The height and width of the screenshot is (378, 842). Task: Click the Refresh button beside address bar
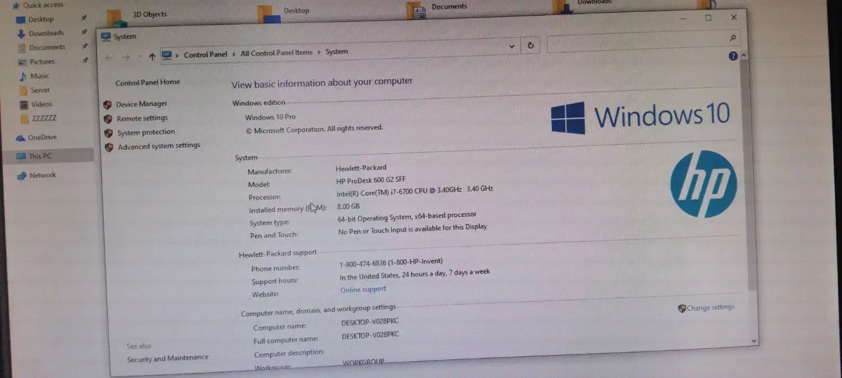coord(530,46)
